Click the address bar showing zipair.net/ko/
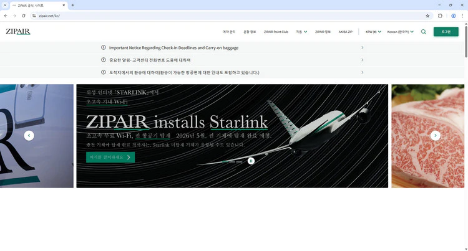The width and height of the screenshot is (468, 251). click(x=187, y=16)
